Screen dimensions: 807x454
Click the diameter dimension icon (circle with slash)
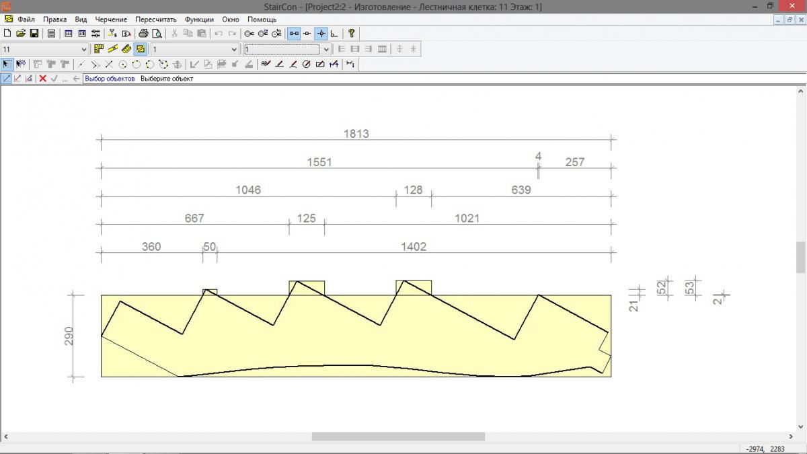click(306, 65)
